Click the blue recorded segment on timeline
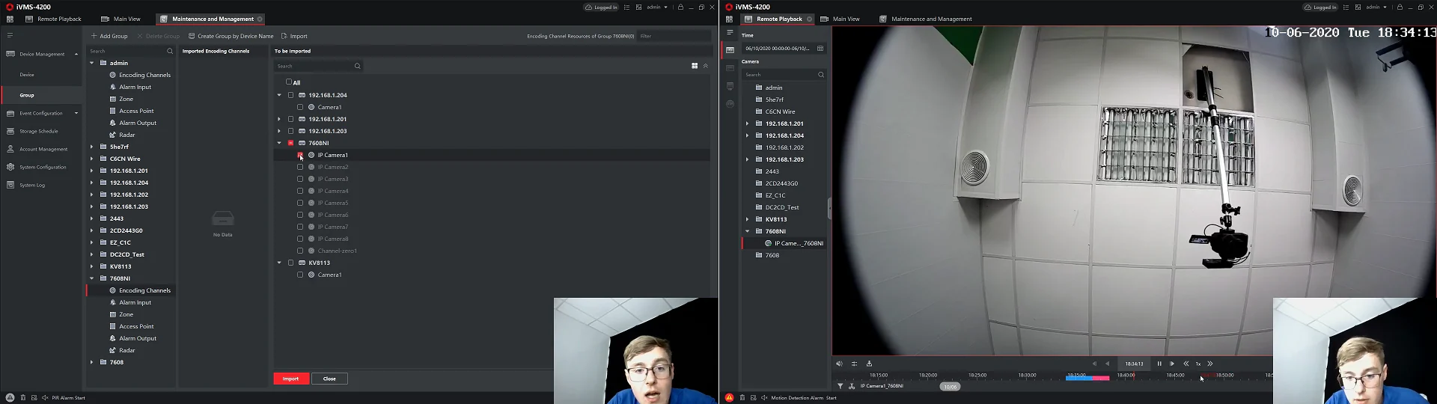Viewport: 1437px width, 404px height. tap(1079, 379)
